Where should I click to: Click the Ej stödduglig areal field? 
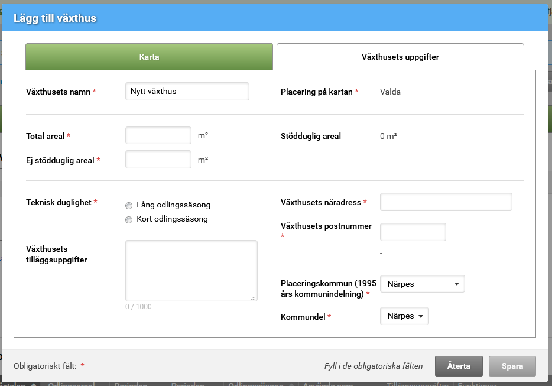(158, 160)
